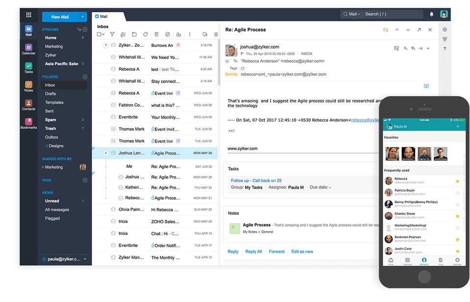
Task: Open the Calendar tab on phone
Action: 407,261
